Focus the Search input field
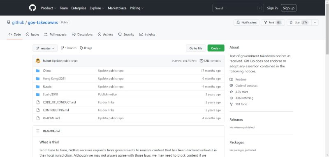The width and height of the screenshot is (329, 157). pos(238,8)
